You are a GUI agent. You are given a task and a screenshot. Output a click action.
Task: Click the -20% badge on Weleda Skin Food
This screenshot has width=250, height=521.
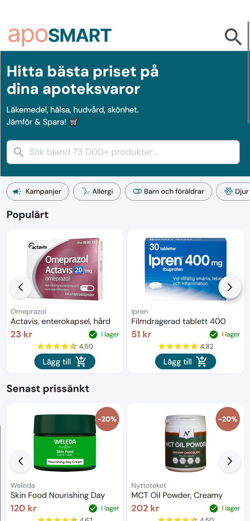click(x=107, y=419)
